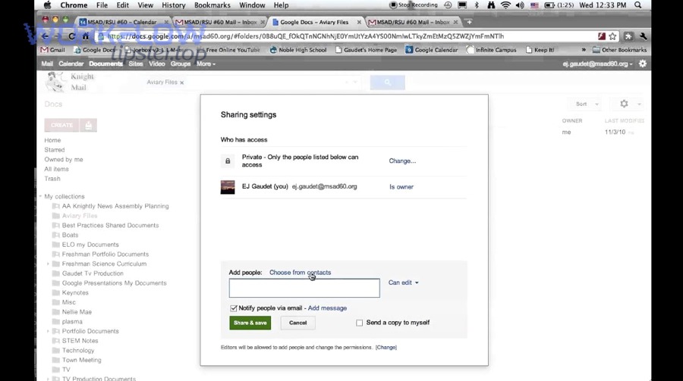The height and width of the screenshot is (381, 683).
Task: Click the Add message link
Action: pyautogui.click(x=327, y=308)
